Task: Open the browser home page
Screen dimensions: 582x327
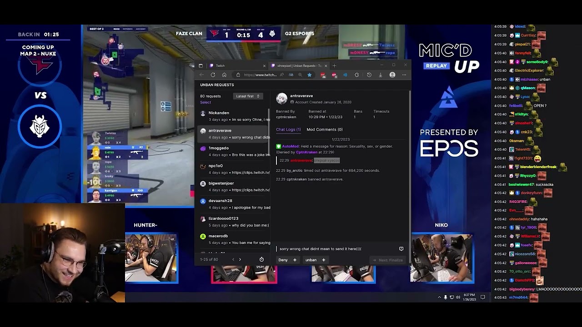Action: pyautogui.click(x=224, y=75)
